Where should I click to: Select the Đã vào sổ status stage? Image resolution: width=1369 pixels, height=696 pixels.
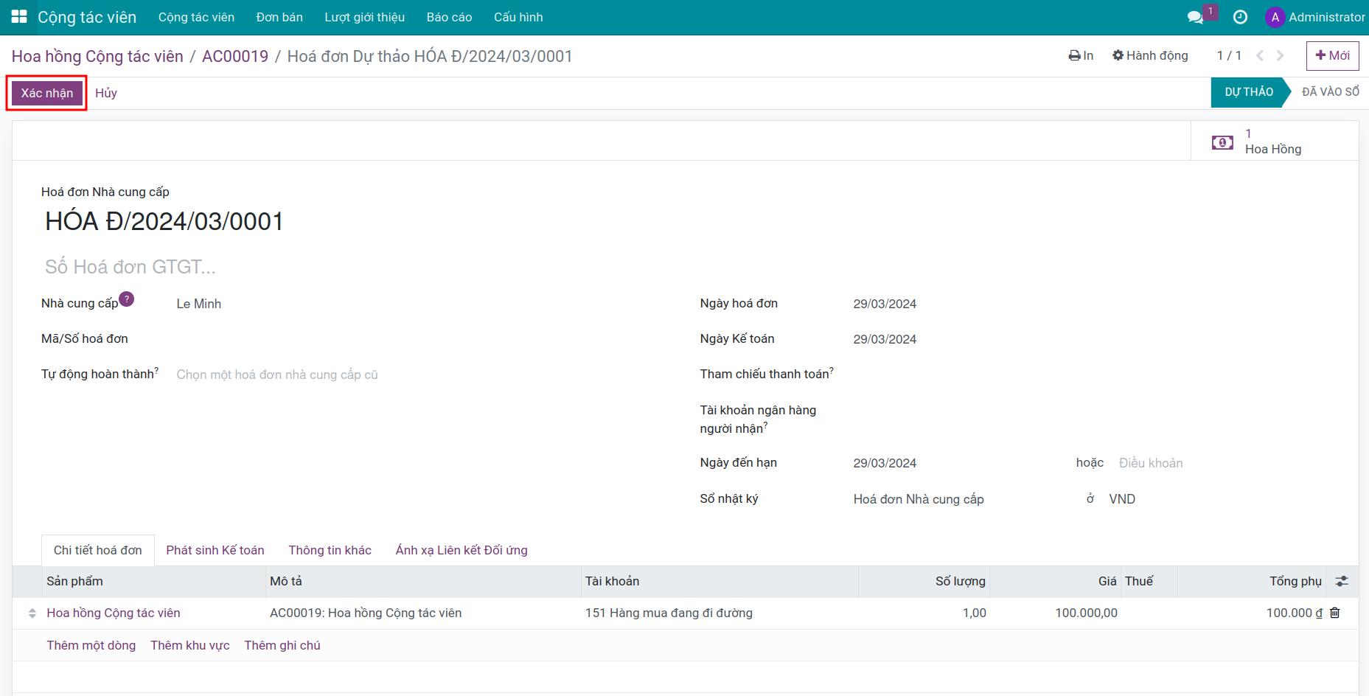click(1330, 92)
